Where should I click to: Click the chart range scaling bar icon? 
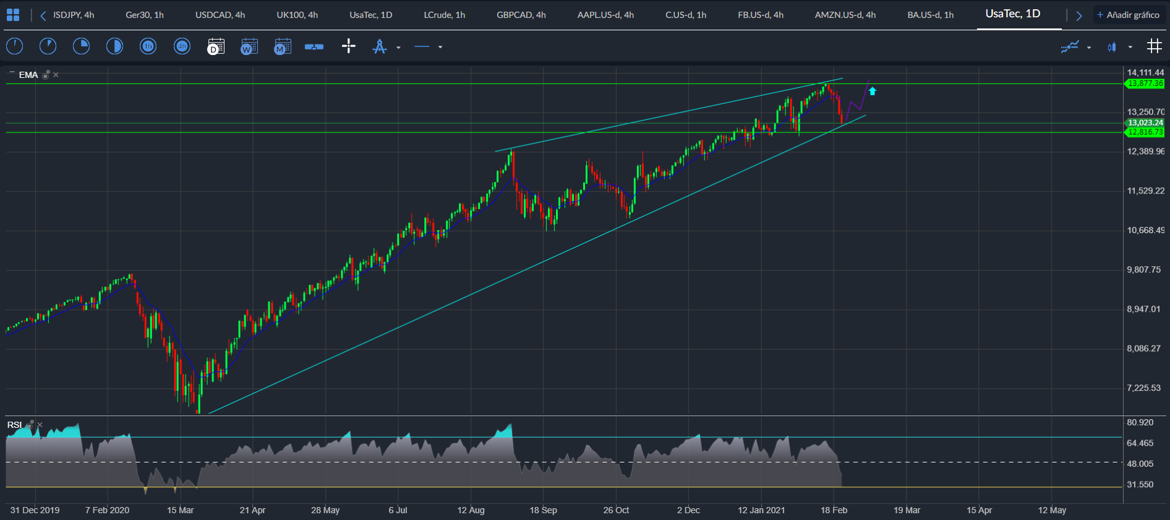314,47
